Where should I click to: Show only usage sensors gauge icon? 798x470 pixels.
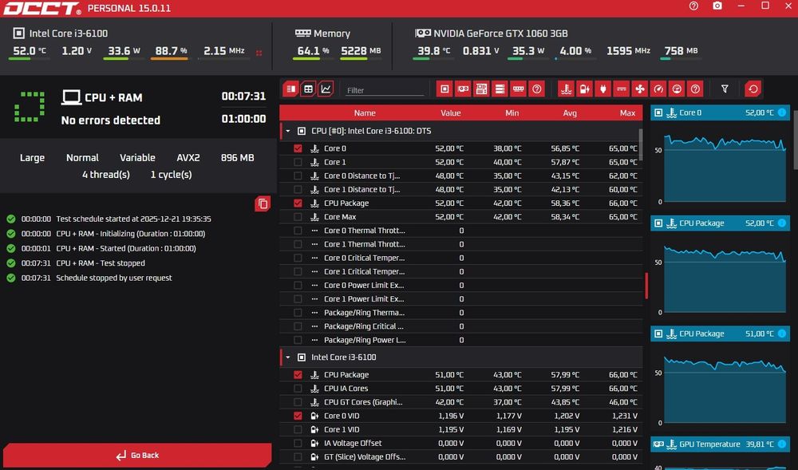pos(677,89)
